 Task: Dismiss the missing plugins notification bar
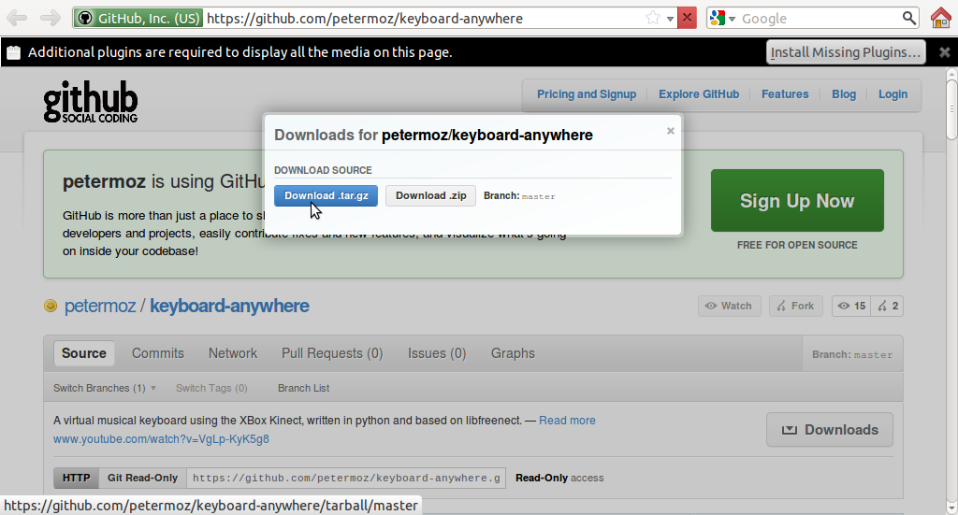(x=945, y=52)
